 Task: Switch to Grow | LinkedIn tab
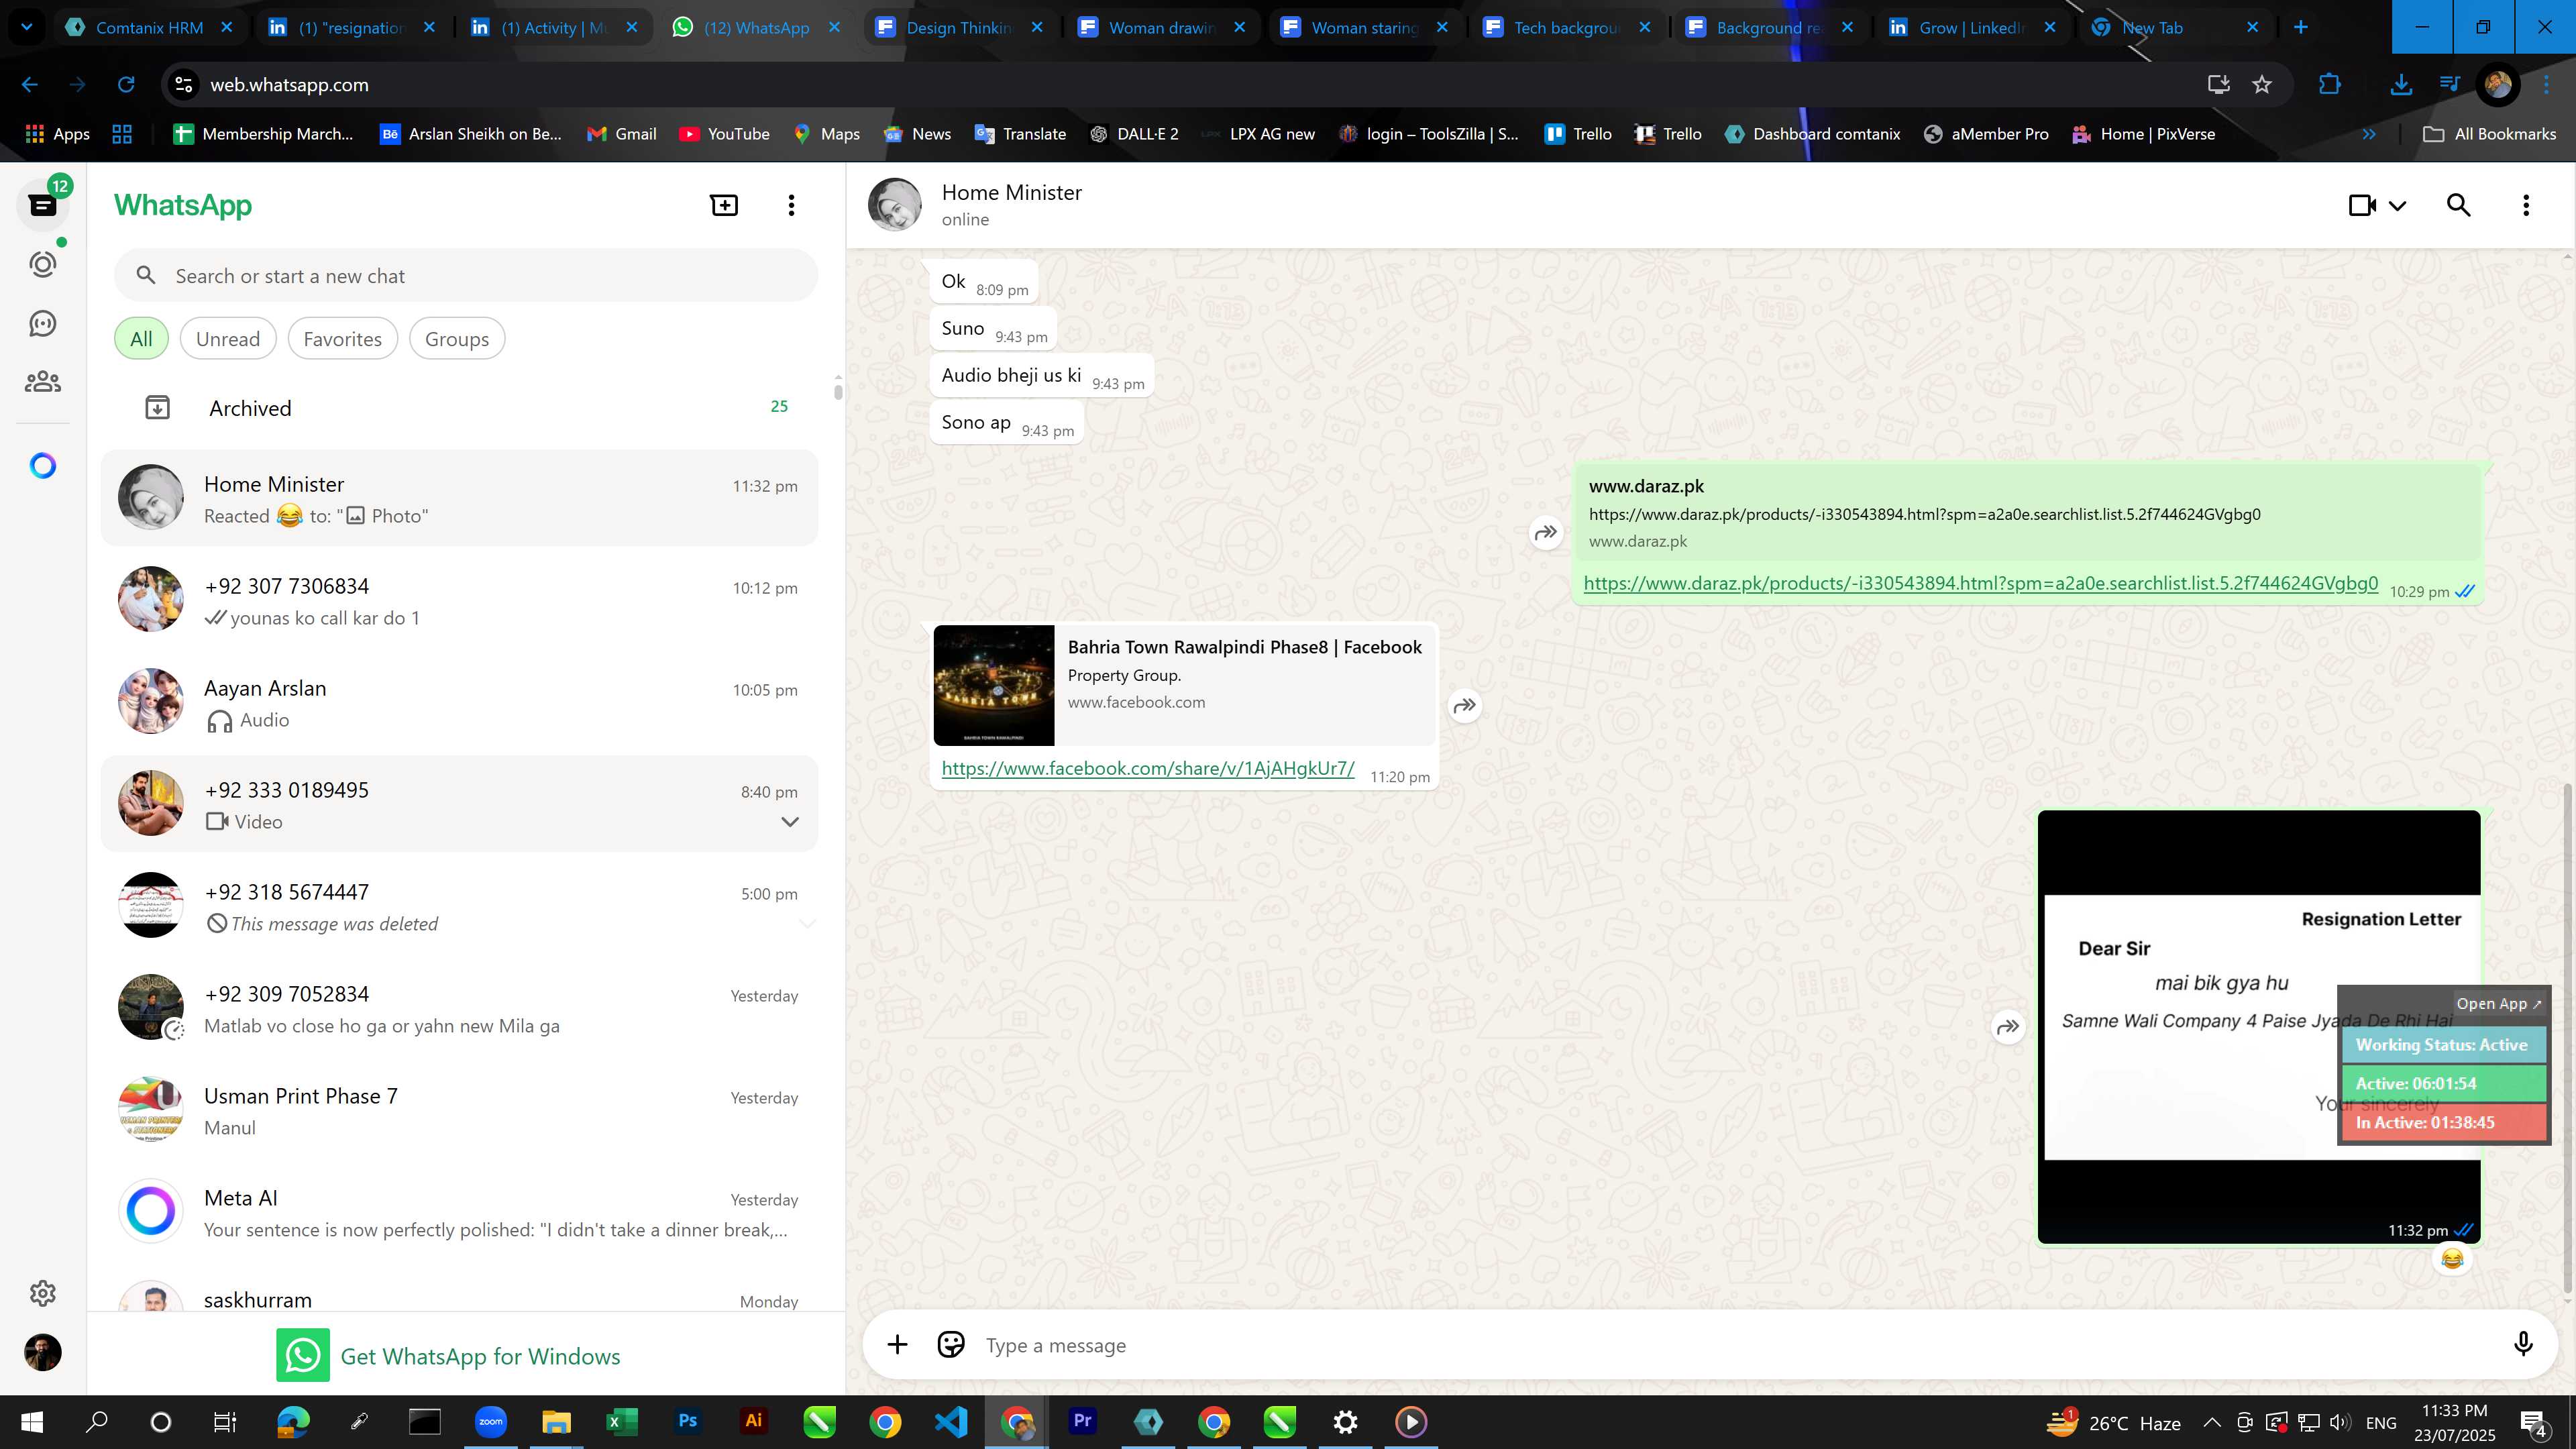point(1970,27)
